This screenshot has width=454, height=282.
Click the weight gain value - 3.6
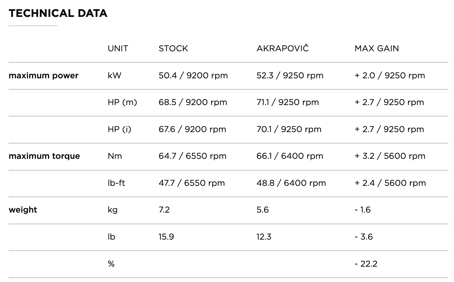(x=364, y=237)
